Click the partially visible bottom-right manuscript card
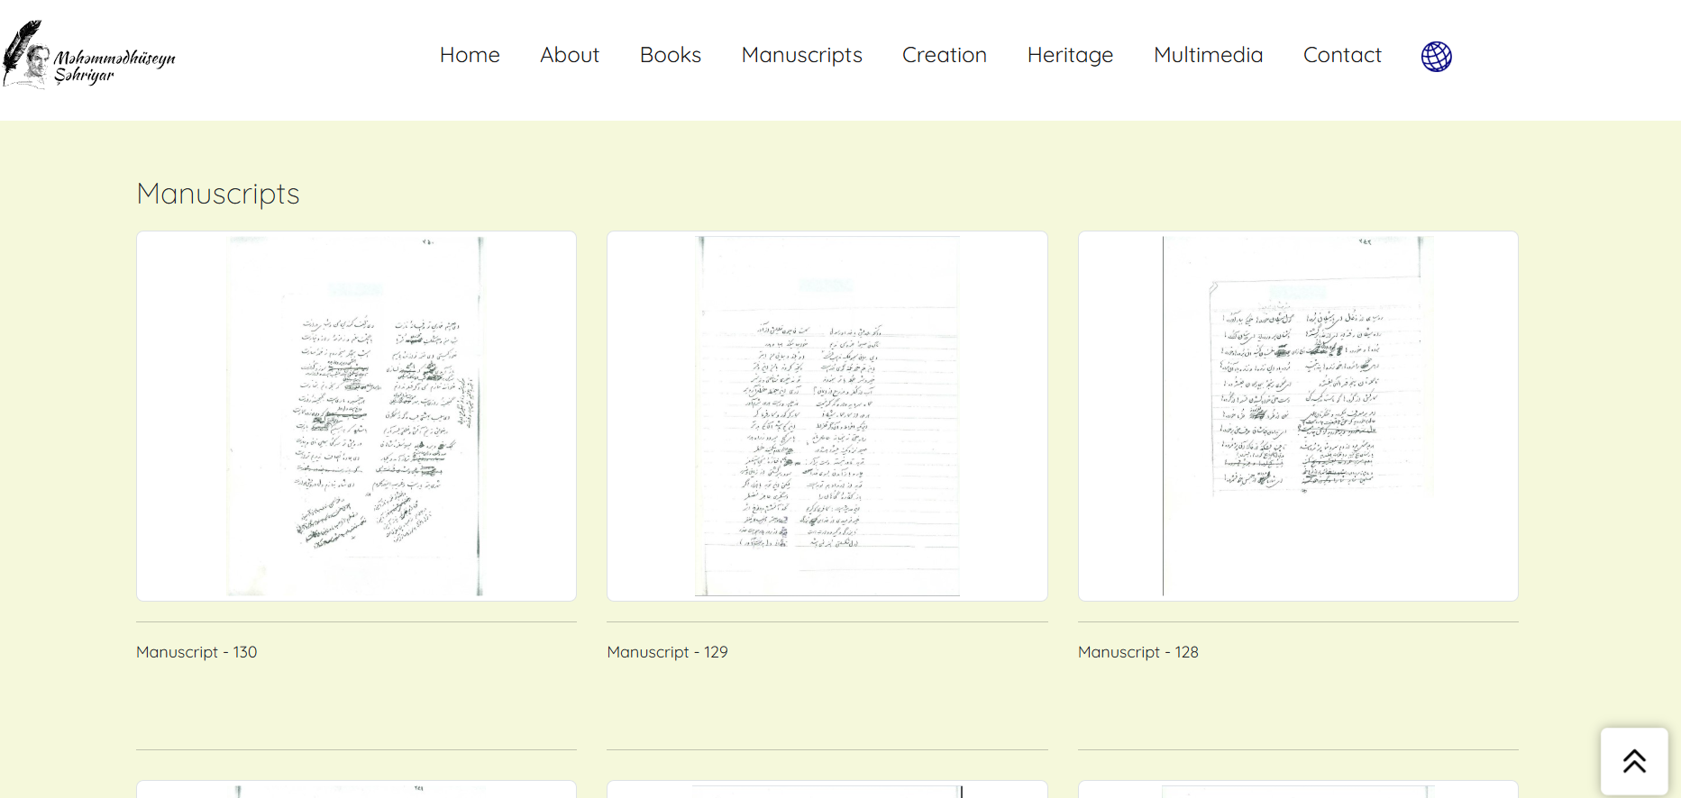The height and width of the screenshot is (798, 1681). click(1298, 789)
